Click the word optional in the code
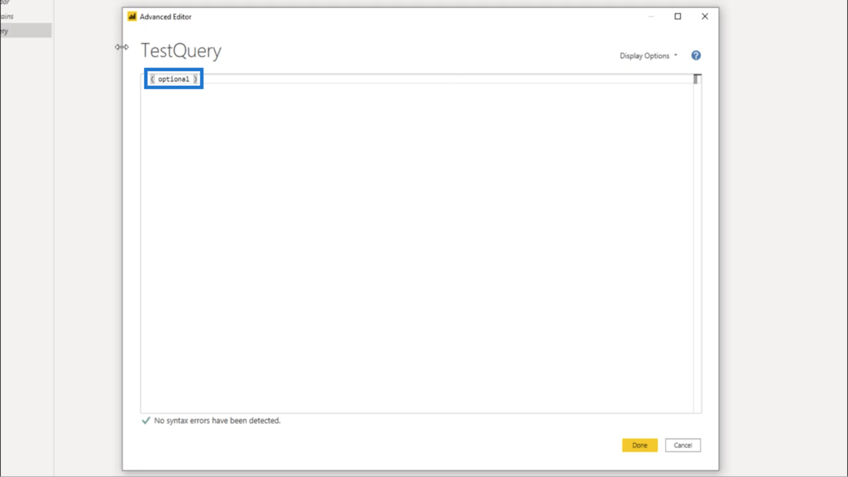848x477 pixels. pyautogui.click(x=174, y=79)
